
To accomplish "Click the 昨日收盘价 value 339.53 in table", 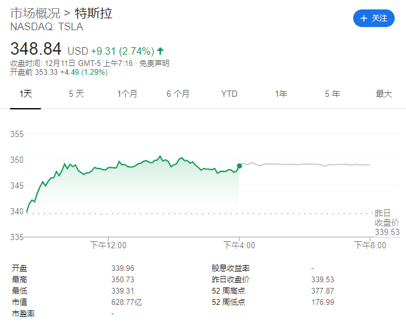I will 322,280.
